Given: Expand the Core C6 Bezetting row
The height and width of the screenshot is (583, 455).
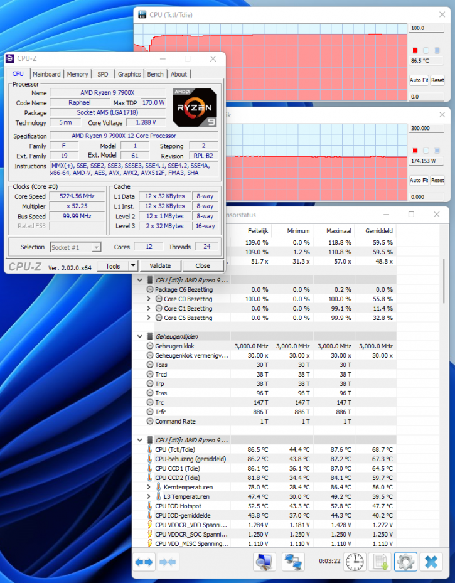Looking at the screenshot, I should click(149, 318).
